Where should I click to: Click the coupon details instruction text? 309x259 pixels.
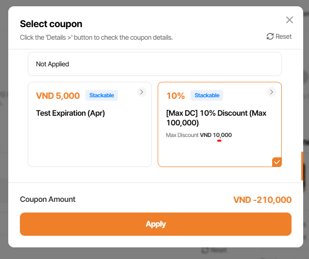pyautogui.click(x=96, y=37)
